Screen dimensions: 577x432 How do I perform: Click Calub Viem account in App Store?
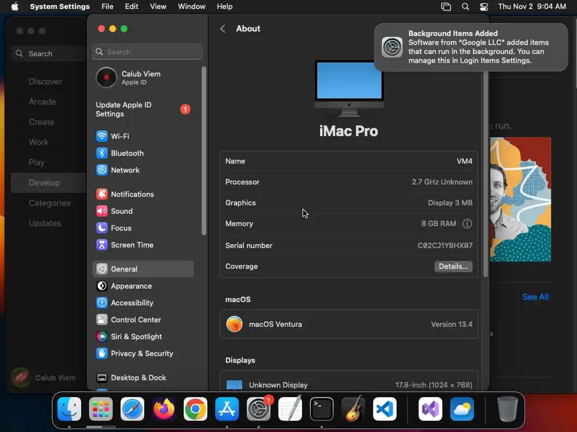point(43,377)
